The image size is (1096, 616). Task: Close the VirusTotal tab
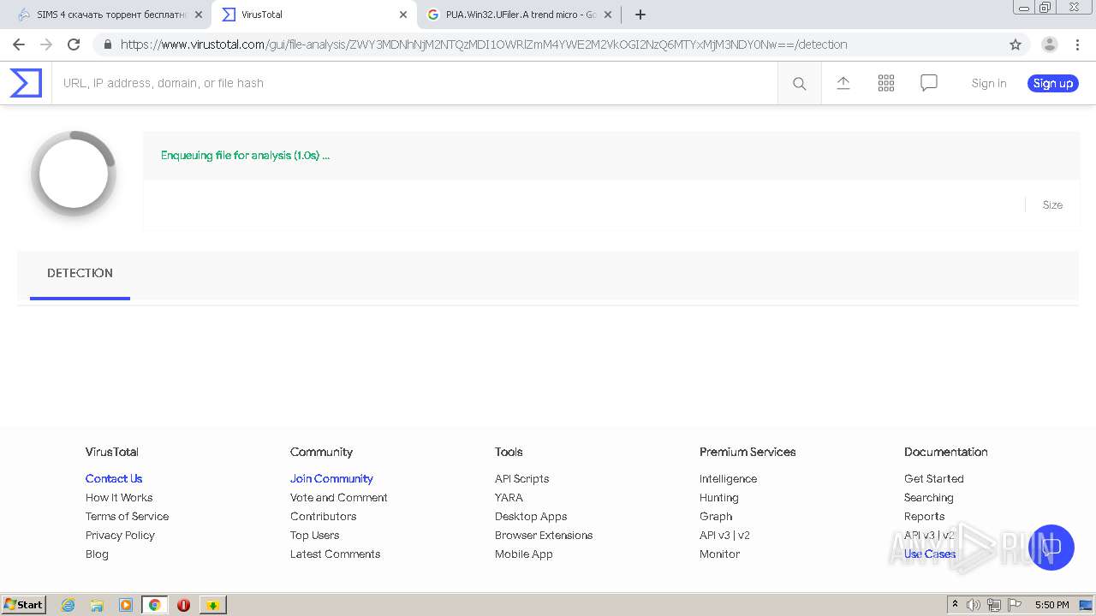click(403, 15)
